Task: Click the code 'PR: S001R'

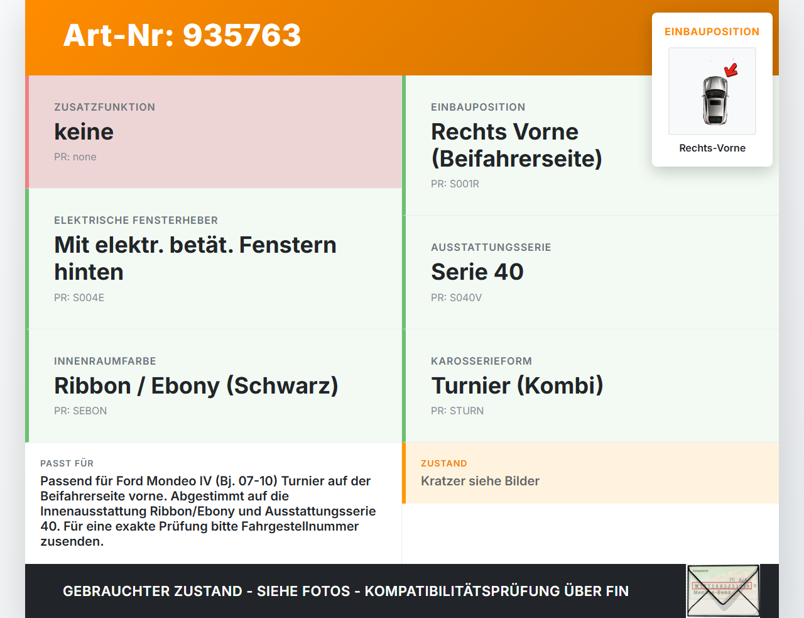Action: click(455, 184)
